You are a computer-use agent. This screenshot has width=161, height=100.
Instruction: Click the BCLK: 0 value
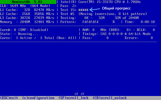click(x=146, y=30)
